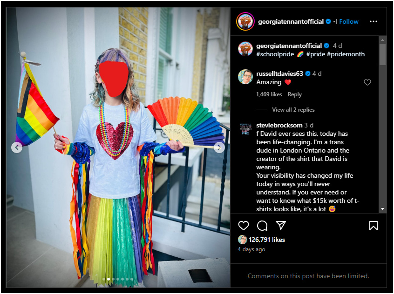This screenshot has height=294, width=394.
Task: Jump to third carousel dot indicator
Action: (x=113, y=279)
